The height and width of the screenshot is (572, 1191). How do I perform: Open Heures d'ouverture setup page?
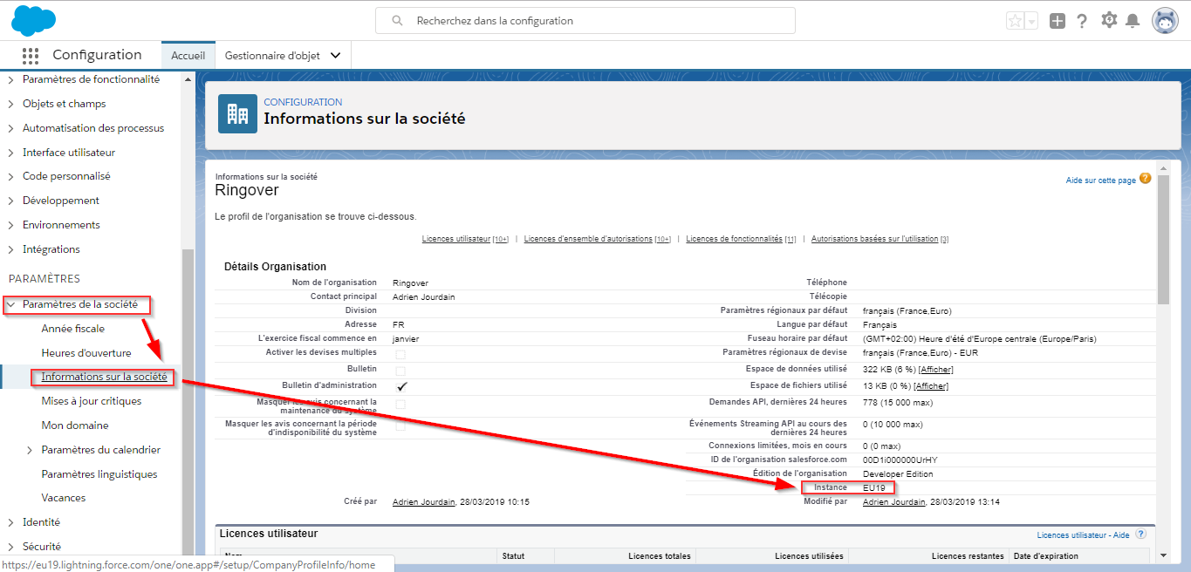click(86, 353)
